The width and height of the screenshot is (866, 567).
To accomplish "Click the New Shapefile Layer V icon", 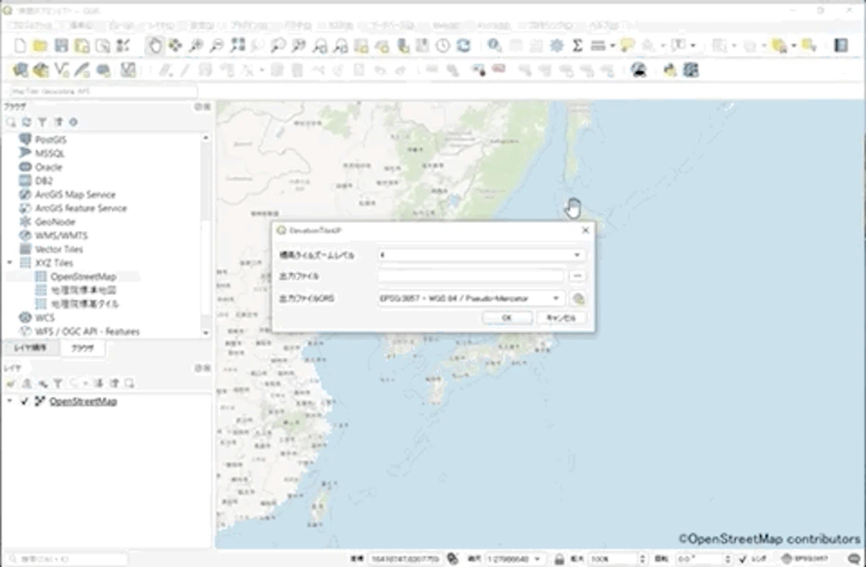I will [61, 71].
